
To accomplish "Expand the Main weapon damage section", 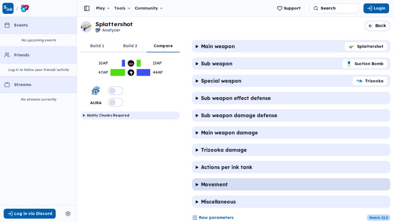I will coord(291,133).
